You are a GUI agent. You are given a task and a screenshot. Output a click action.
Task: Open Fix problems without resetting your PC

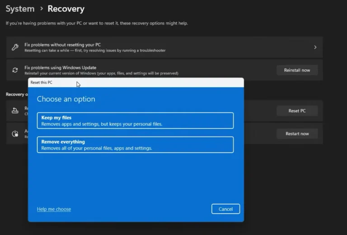[164, 47]
